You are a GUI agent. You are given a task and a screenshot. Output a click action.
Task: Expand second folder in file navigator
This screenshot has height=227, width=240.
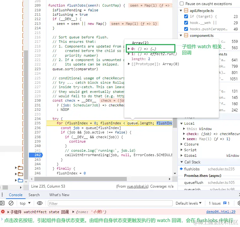(x=16, y=174)
